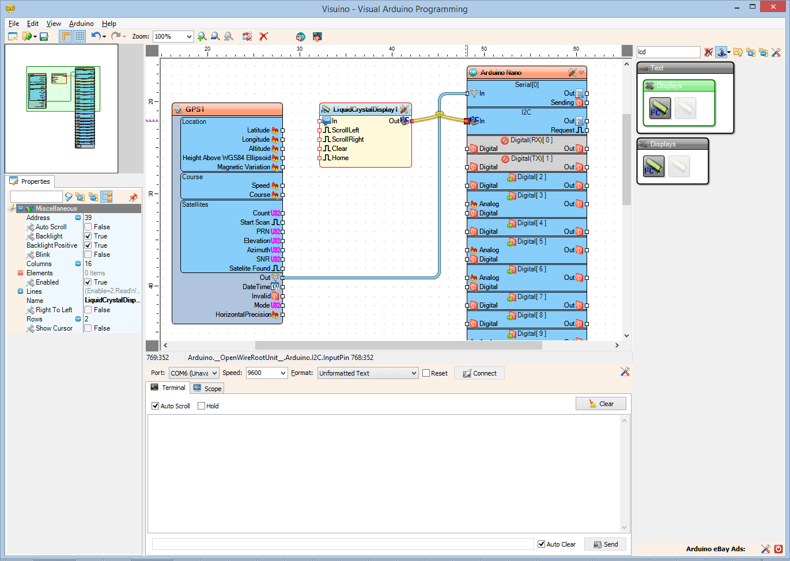This screenshot has height=561, width=790.
Task: Change Format from Unformatted Text dropdown
Action: click(x=414, y=373)
